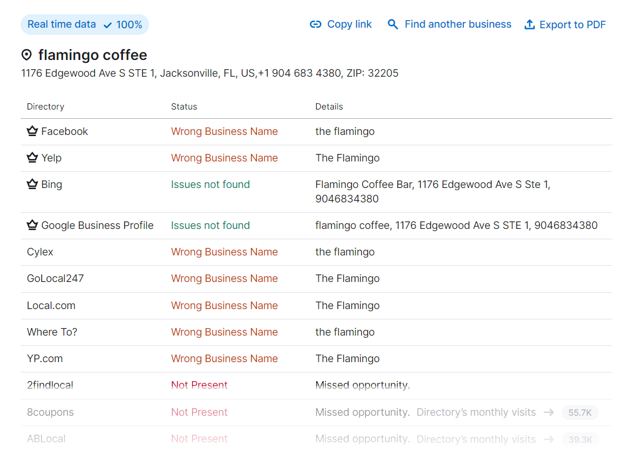This screenshot has width=633, height=463.
Task: Click the Directory column header
Action: 46,107
